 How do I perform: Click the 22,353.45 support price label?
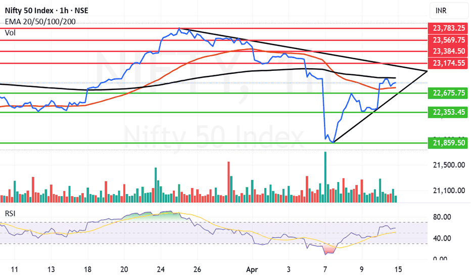click(x=448, y=112)
